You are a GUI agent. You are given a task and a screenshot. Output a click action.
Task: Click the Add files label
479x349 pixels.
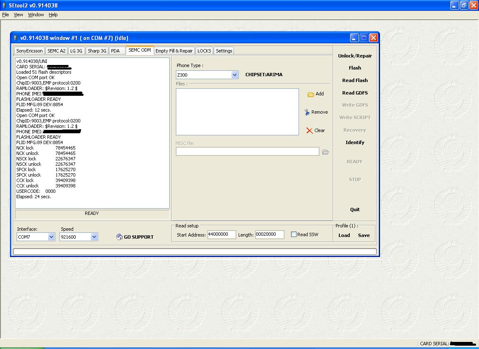pos(319,94)
